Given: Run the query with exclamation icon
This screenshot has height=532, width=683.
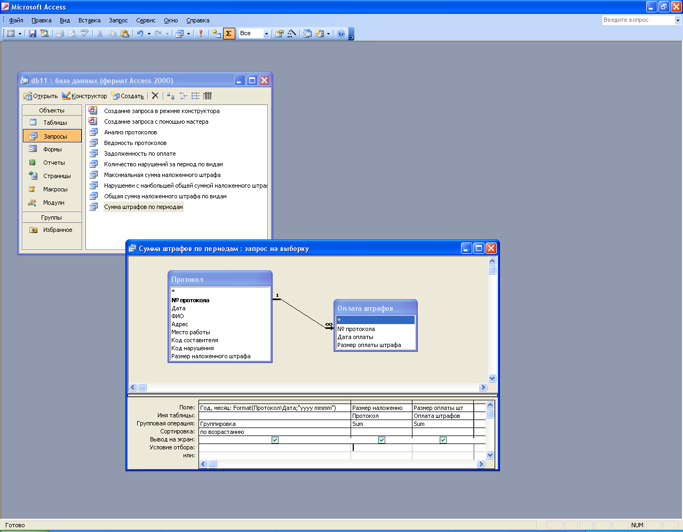Looking at the screenshot, I should [x=201, y=34].
